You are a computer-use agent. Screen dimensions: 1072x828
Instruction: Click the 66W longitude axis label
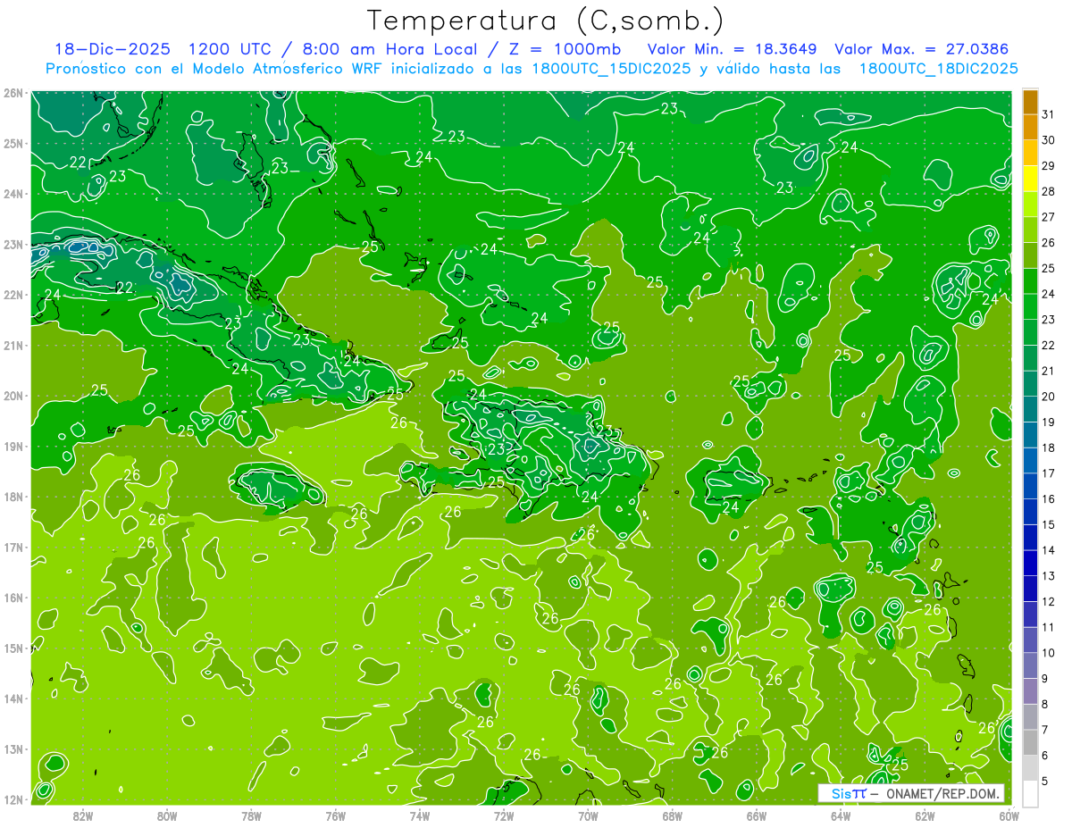(x=756, y=815)
